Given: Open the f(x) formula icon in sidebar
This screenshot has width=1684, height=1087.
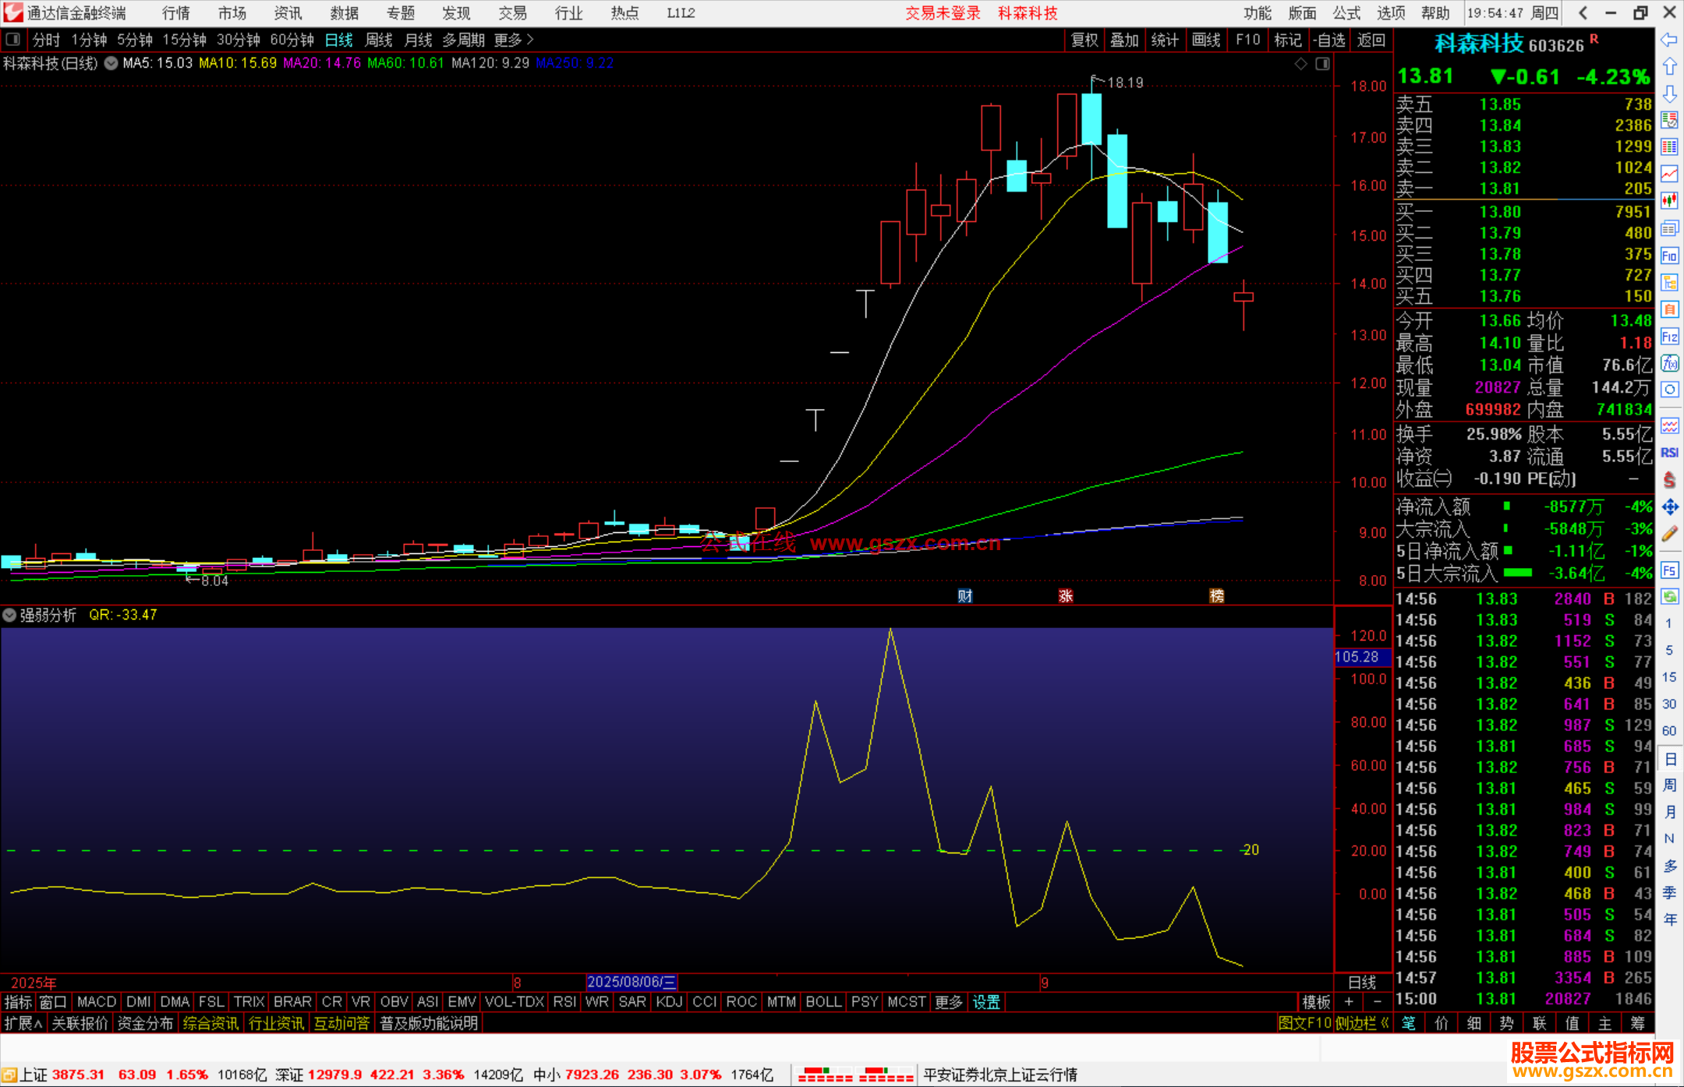Looking at the screenshot, I should [x=1669, y=363].
